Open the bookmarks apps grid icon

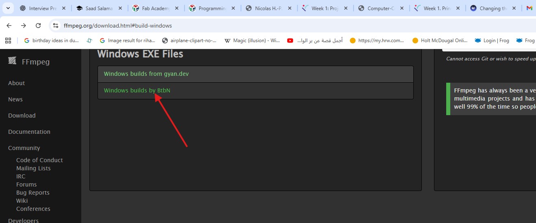pyautogui.click(x=8, y=40)
